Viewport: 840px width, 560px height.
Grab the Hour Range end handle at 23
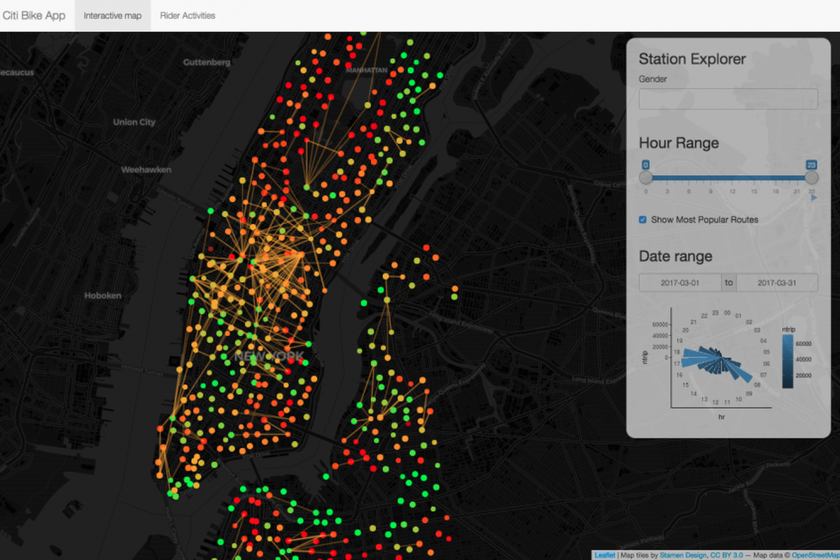pyautogui.click(x=811, y=178)
